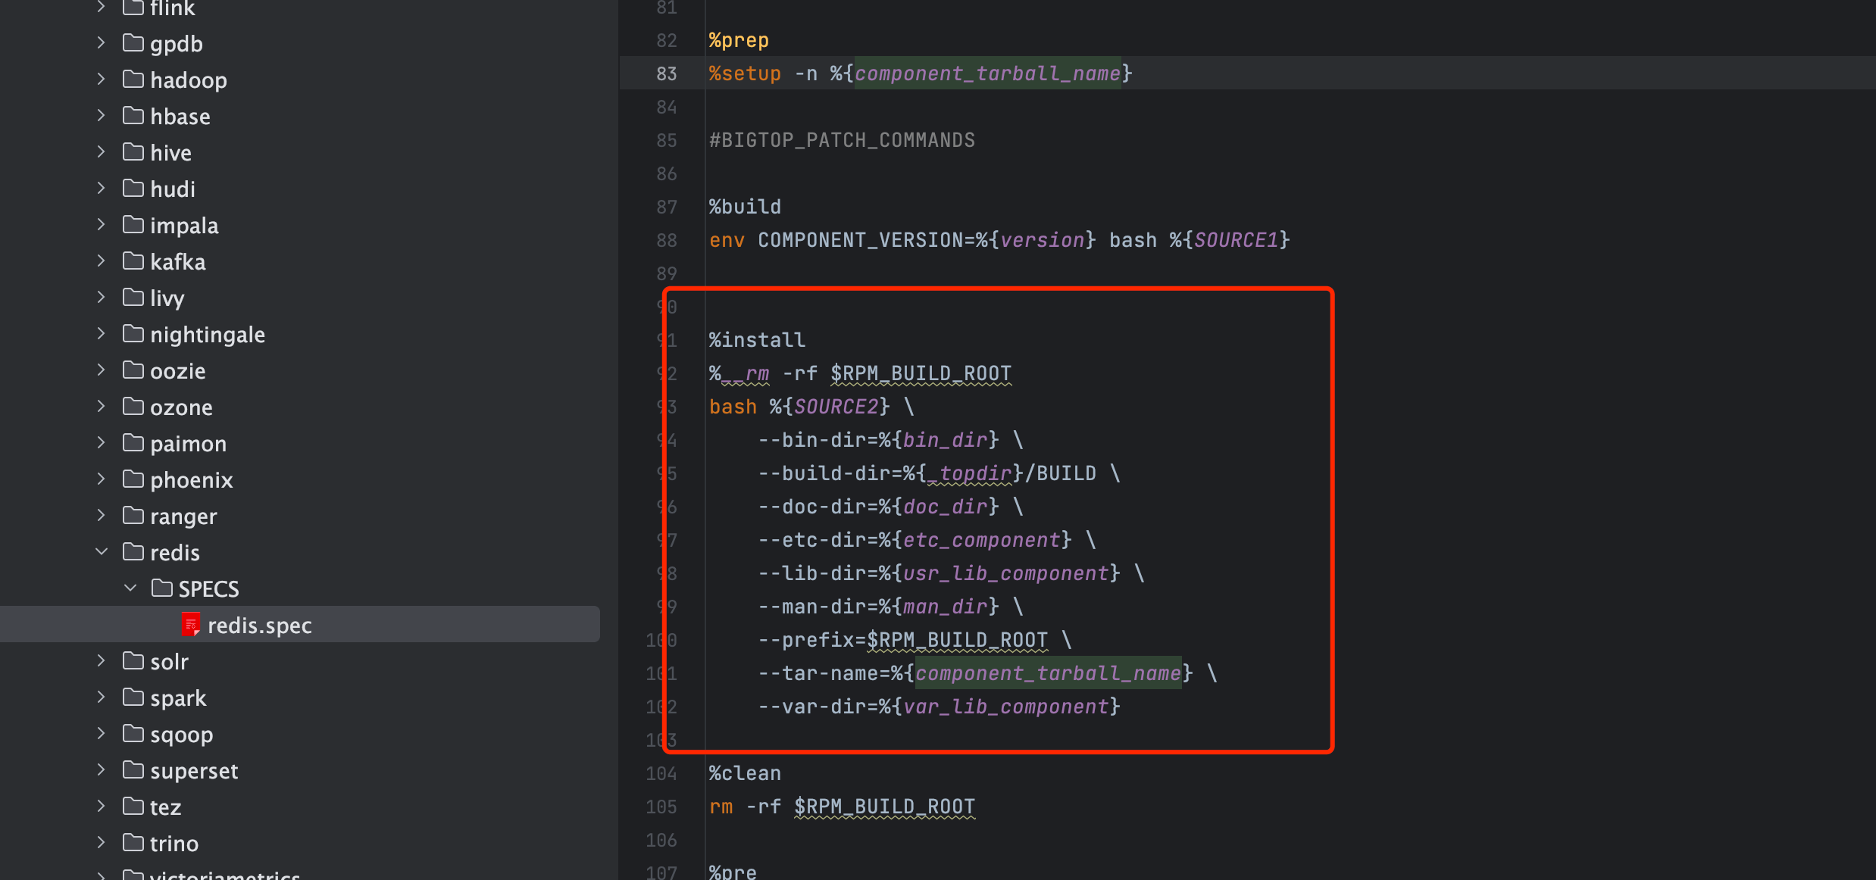Expand the solr folder chevron

[x=102, y=661]
